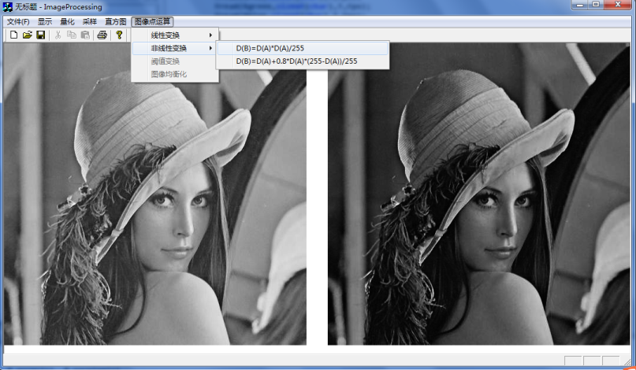The width and height of the screenshot is (636, 370).
Task: Click the Print toolbar icon
Action: click(x=102, y=35)
